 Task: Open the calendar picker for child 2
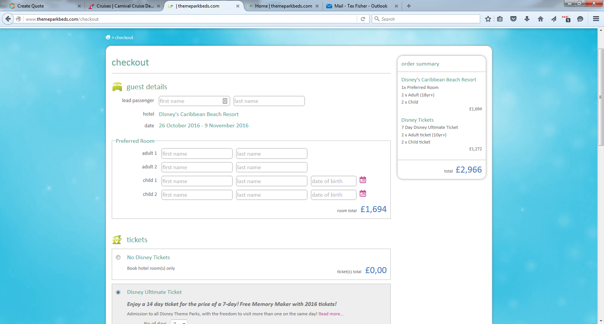363,194
